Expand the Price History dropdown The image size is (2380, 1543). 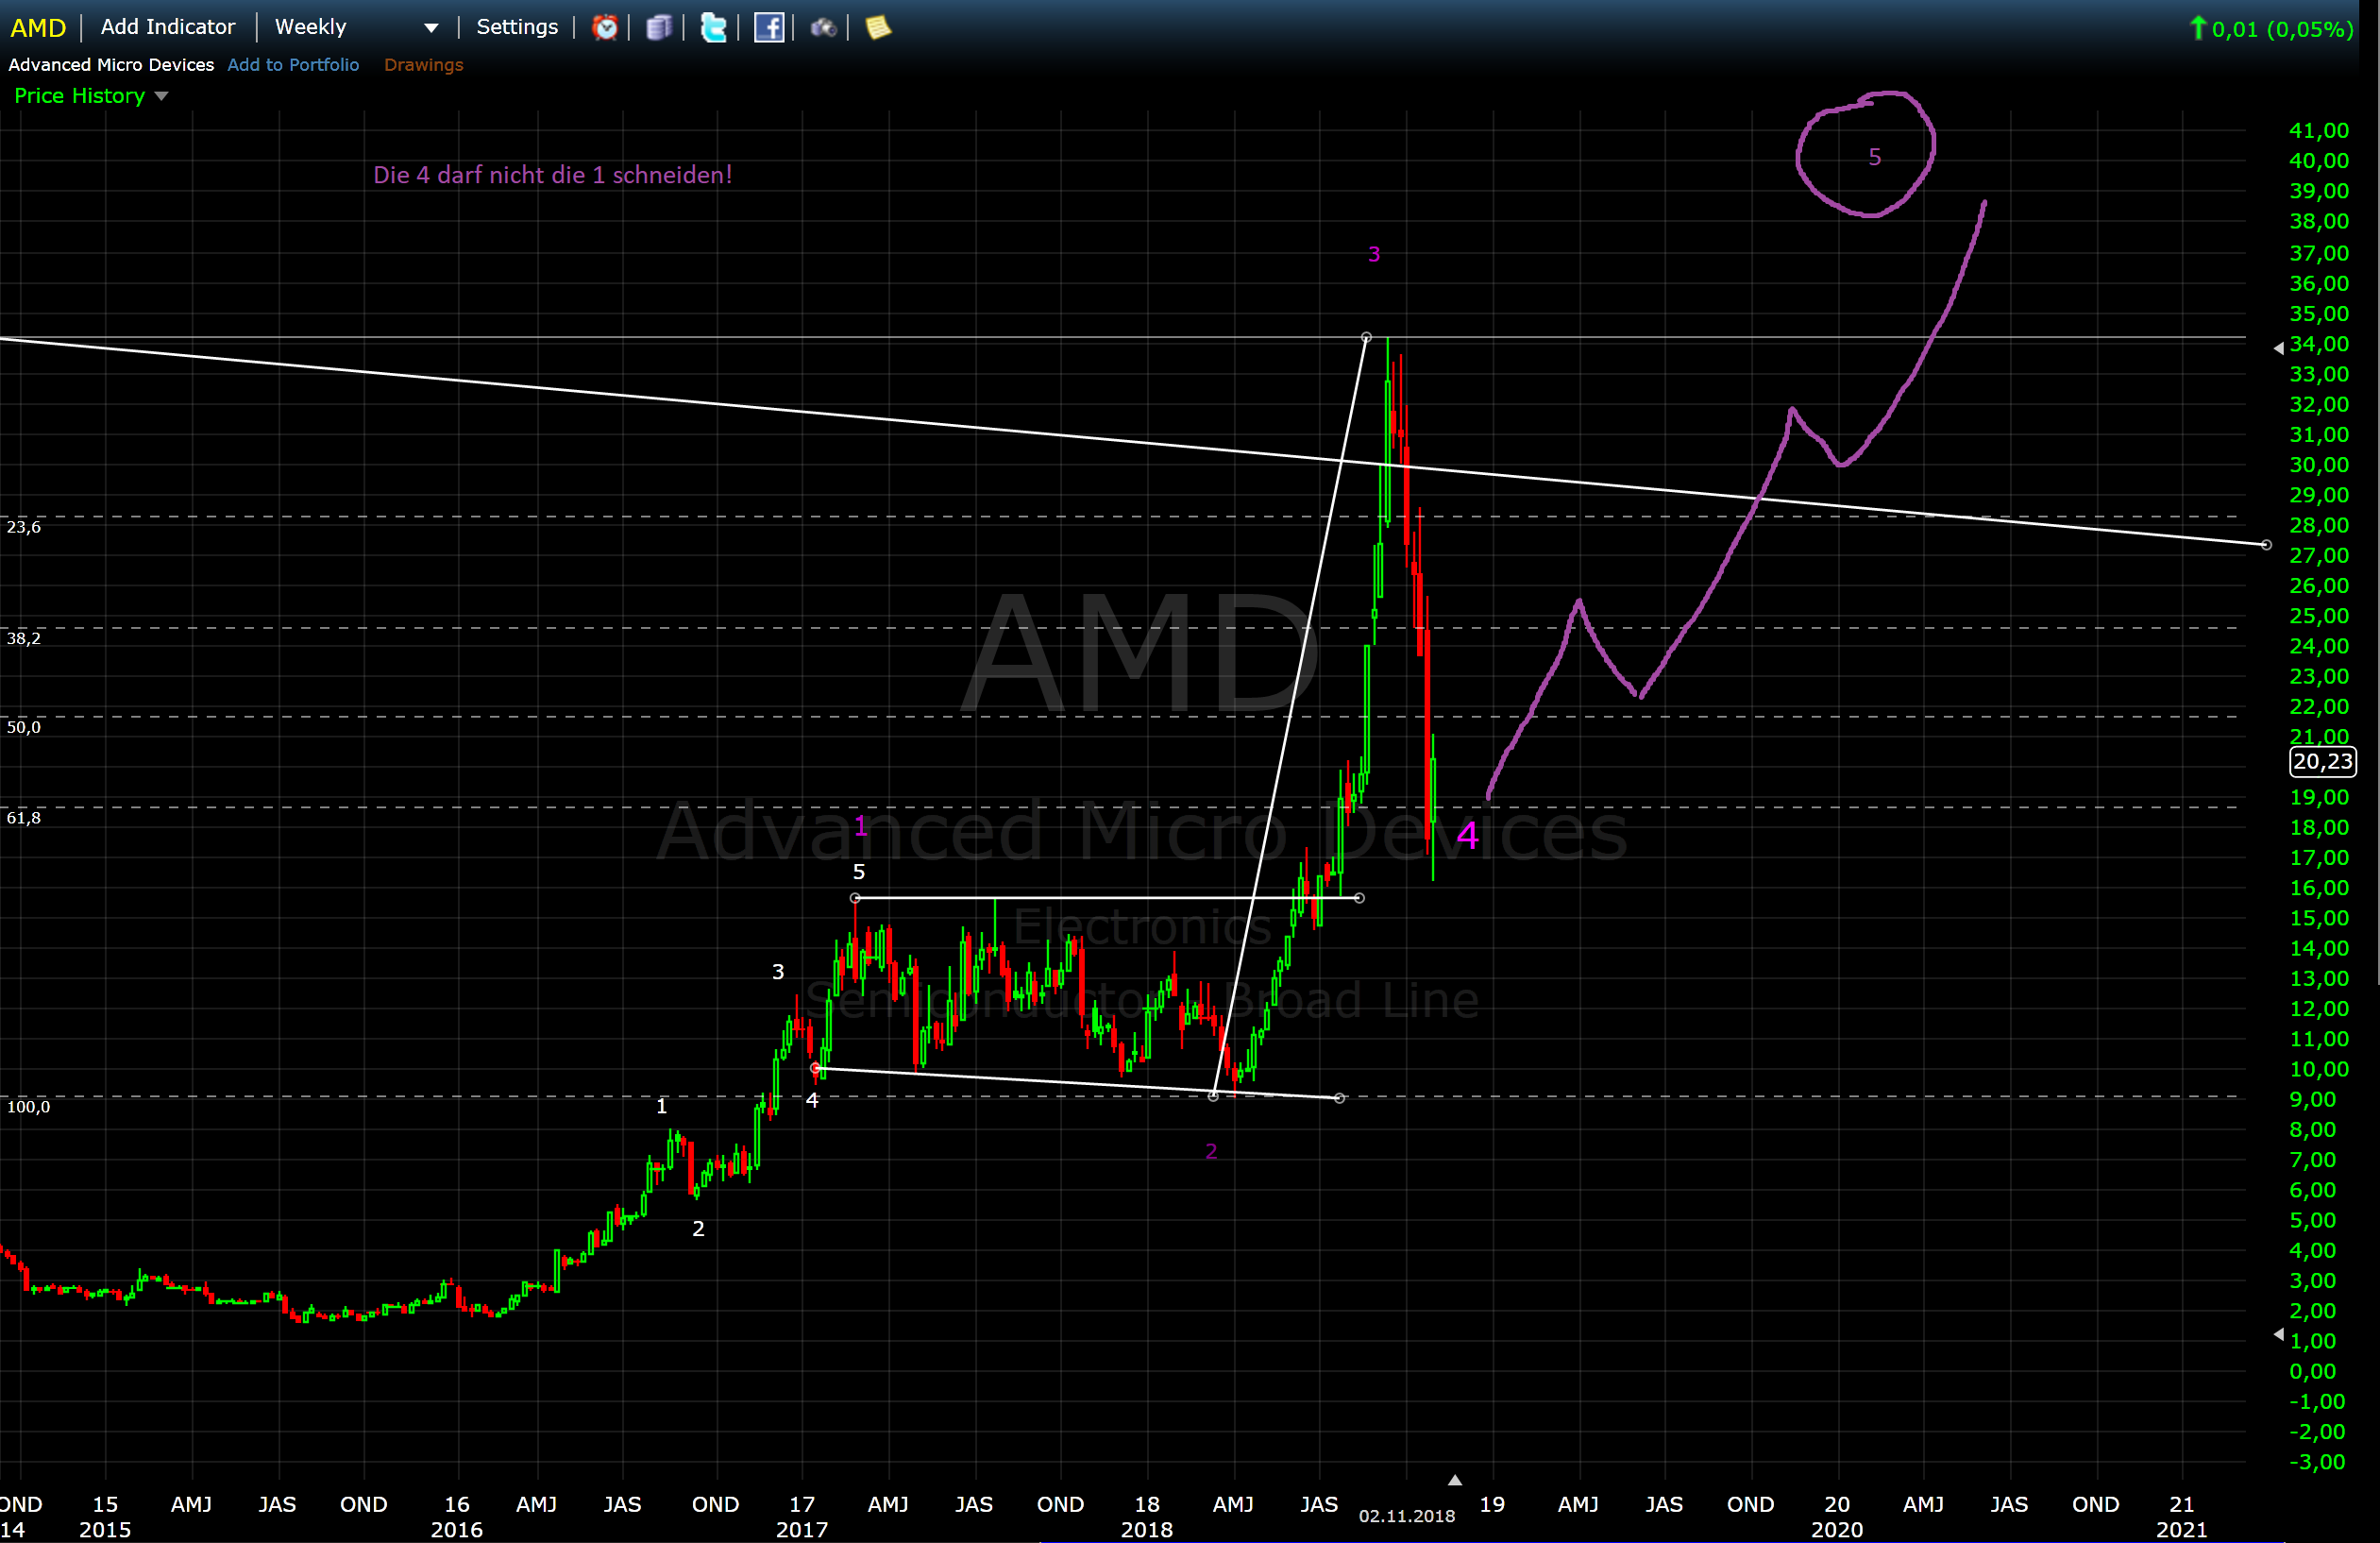pyautogui.click(x=91, y=96)
